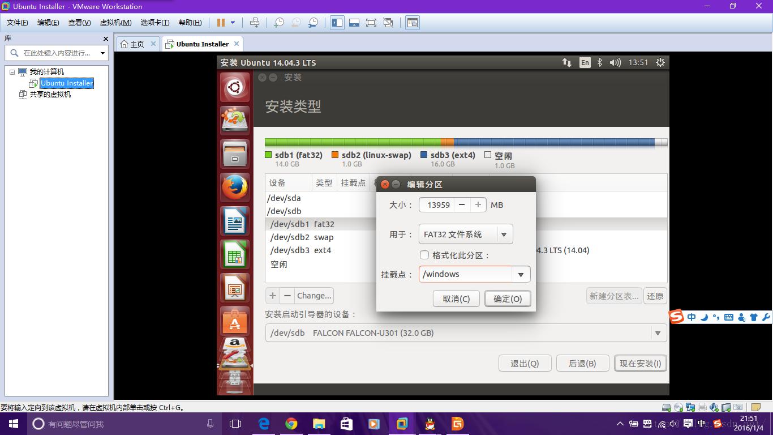Switch to Unity mode via toolbar
Image resolution: width=773 pixels, height=435 pixels.
tap(388, 23)
